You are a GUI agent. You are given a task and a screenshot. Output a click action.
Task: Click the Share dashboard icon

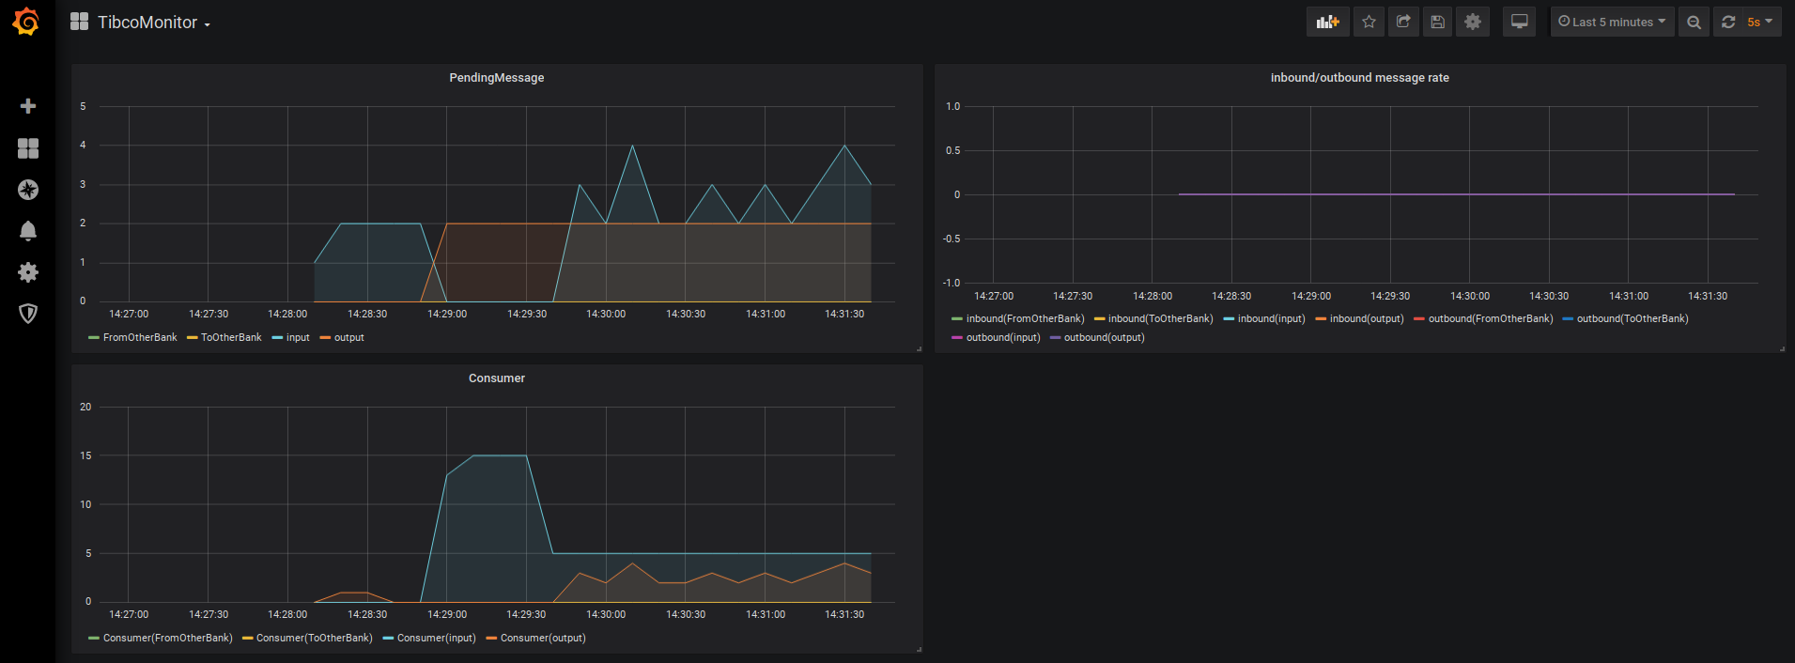click(x=1403, y=22)
